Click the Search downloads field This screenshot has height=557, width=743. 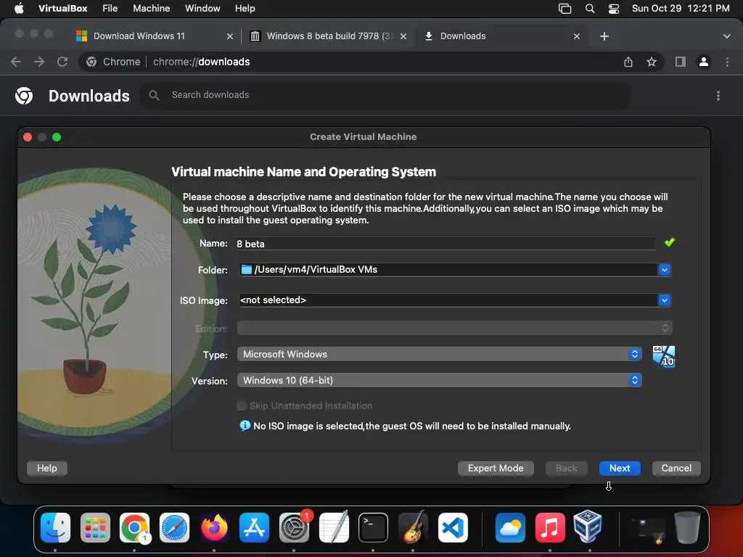click(x=385, y=95)
